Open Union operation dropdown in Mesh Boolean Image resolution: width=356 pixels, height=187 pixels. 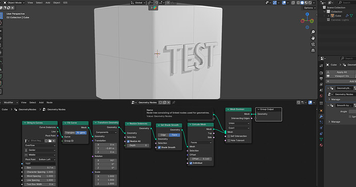coord(238,123)
